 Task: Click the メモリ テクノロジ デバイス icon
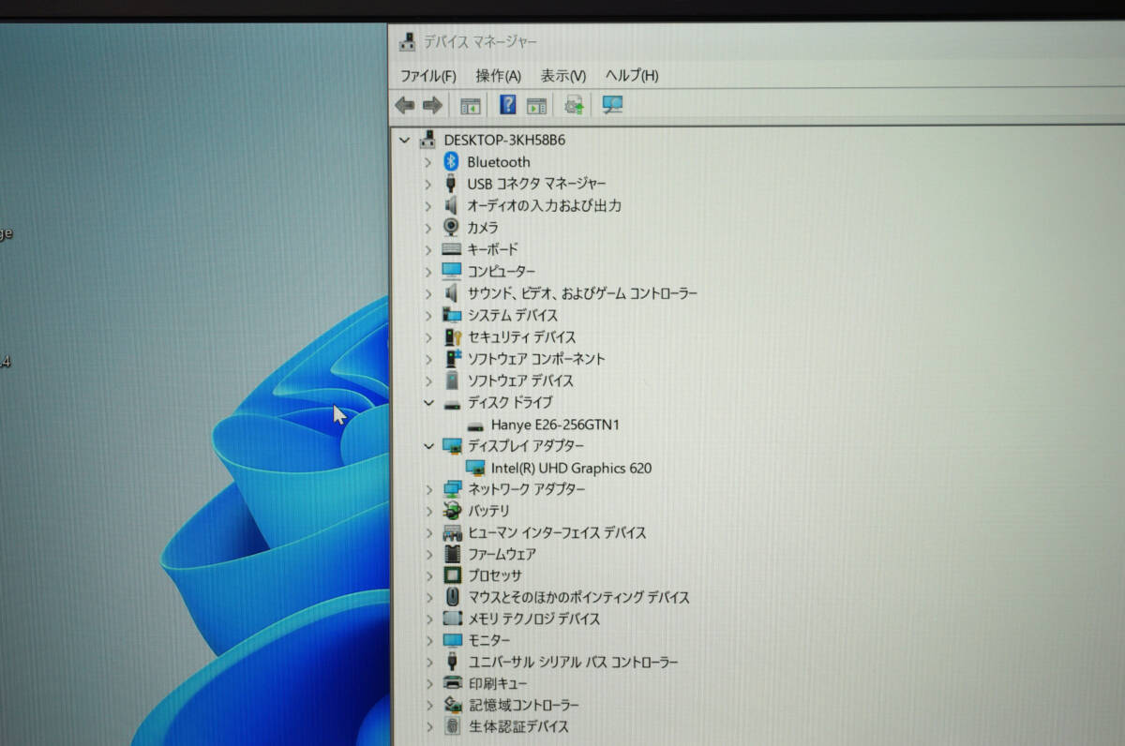pos(453,619)
